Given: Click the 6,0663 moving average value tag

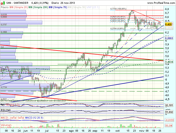Looking at the screenshot, I should click(x=169, y=38).
